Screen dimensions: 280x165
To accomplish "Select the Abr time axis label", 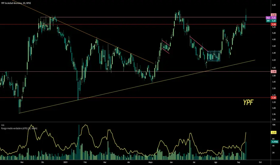I will 129,162.
